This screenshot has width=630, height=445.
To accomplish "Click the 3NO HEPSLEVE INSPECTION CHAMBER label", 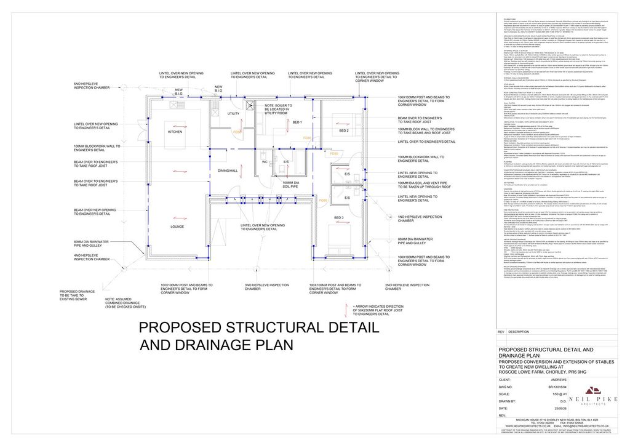I will coord(267,287).
